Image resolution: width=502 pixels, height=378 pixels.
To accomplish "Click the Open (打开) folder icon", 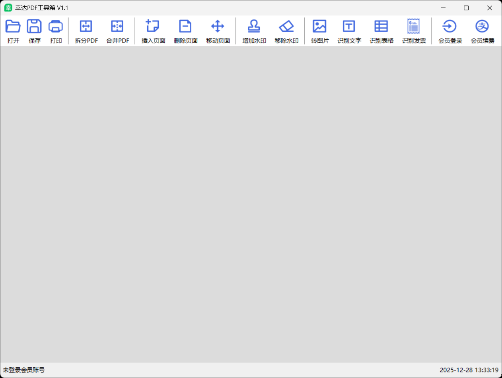I will [13, 27].
